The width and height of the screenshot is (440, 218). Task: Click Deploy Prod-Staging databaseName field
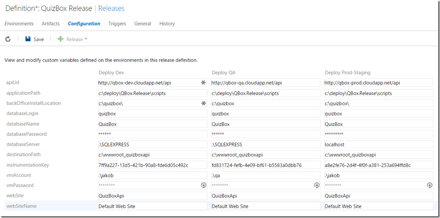(378, 124)
